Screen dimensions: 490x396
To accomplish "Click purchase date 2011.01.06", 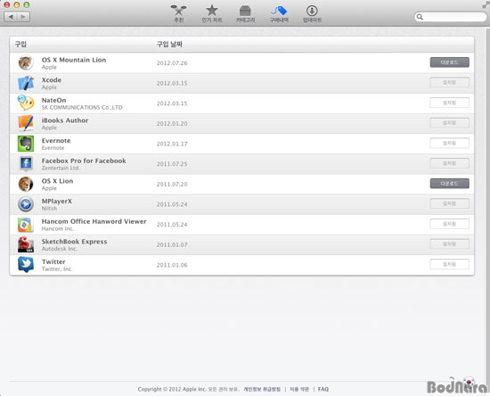I will [172, 265].
